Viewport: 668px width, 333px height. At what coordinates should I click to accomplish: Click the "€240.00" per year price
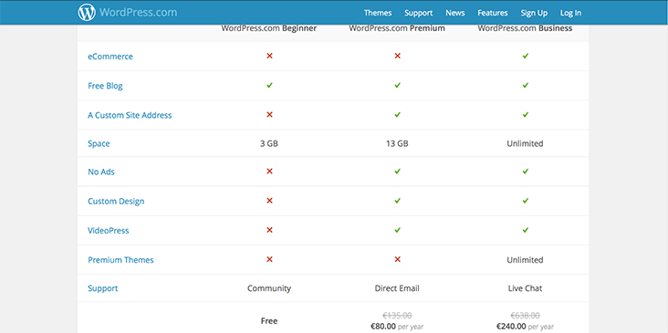[x=510, y=327]
